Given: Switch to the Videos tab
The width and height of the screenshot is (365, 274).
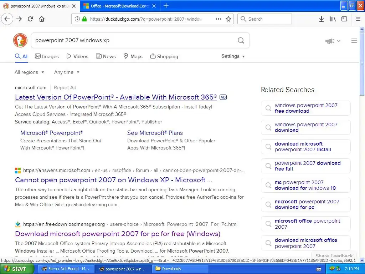Looking at the screenshot, I should 77,56.
